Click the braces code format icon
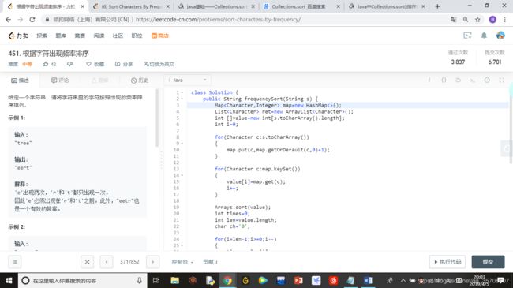Viewport: 513px width, 288px height. (x=444, y=80)
